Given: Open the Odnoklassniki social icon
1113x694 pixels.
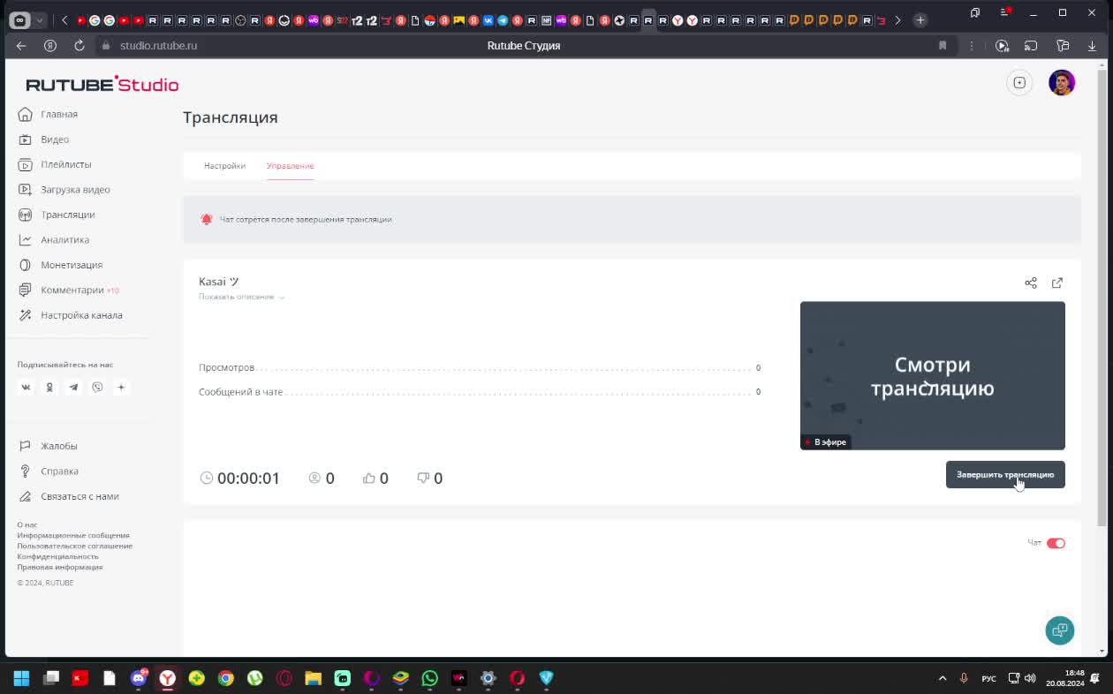Looking at the screenshot, I should tap(49, 387).
